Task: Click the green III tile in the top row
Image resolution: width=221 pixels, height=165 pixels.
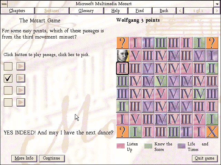Action: pyautogui.click(x=161, y=43)
